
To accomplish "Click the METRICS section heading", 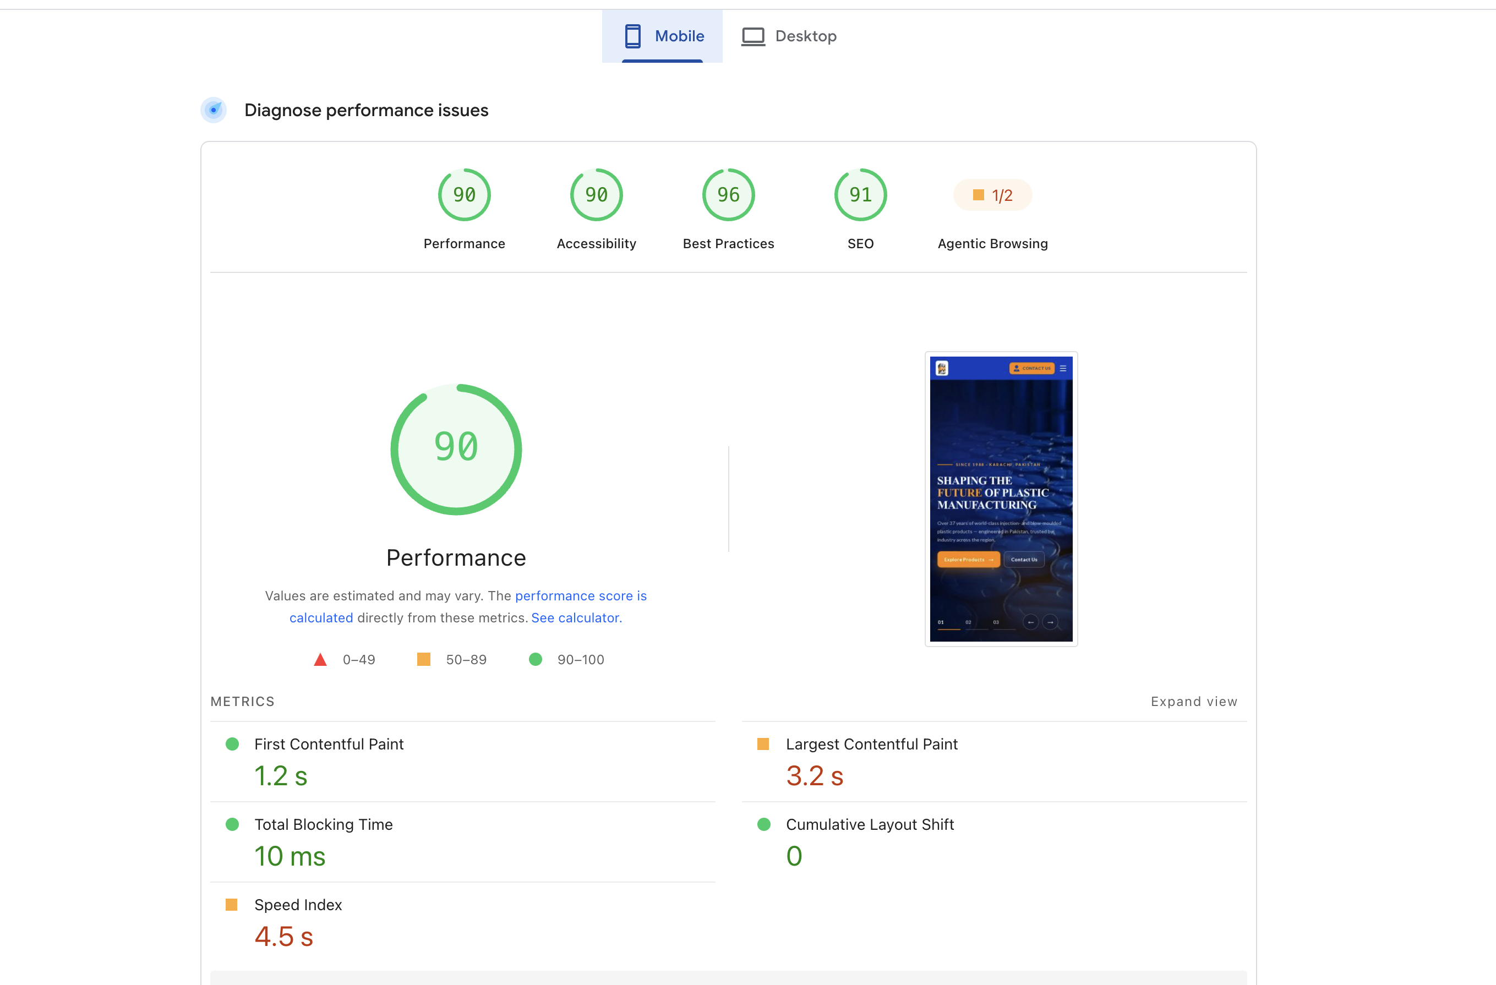I will tap(243, 702).
